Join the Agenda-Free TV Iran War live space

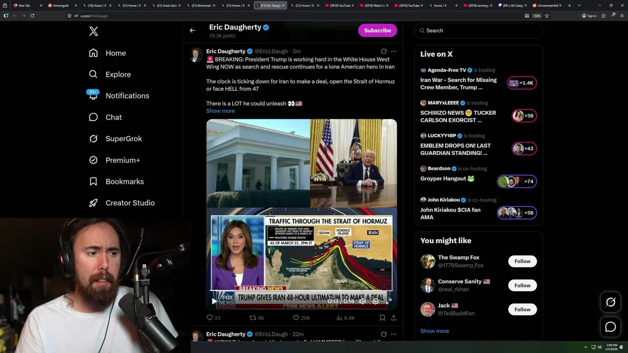478,79
